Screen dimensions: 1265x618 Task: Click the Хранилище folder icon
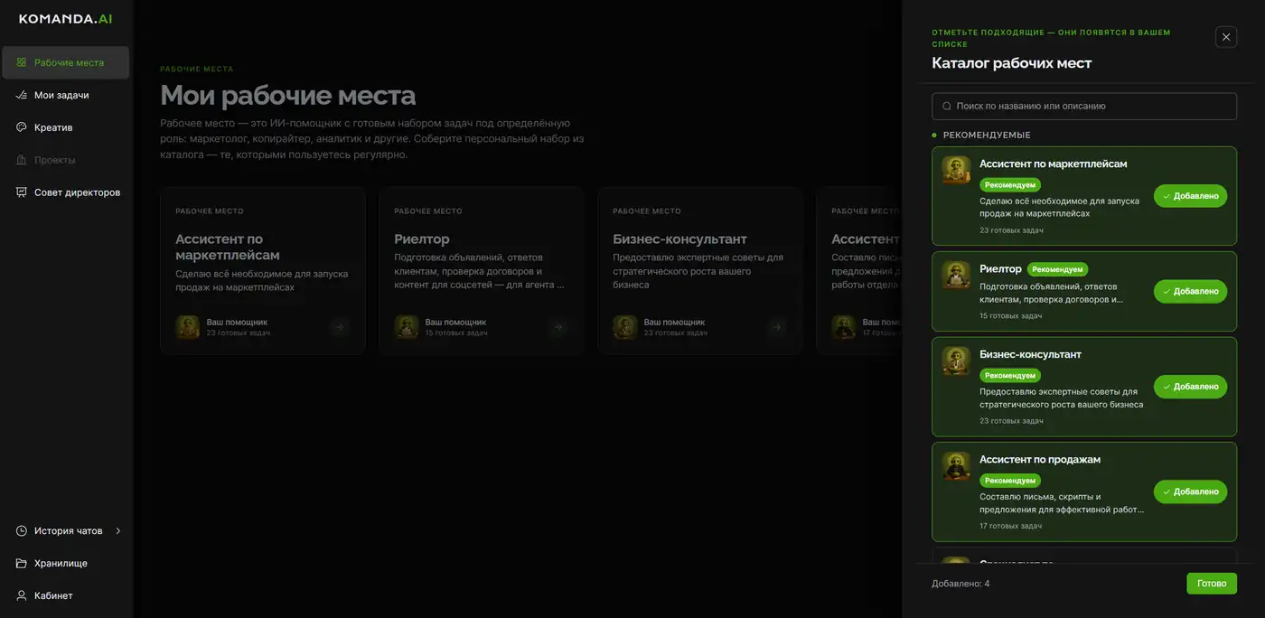(22, 563)
